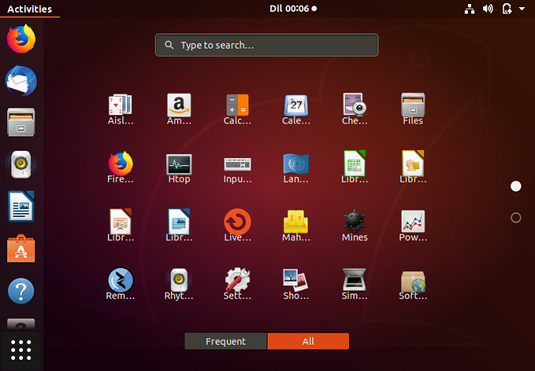Select the first page indicator dot

516,186
